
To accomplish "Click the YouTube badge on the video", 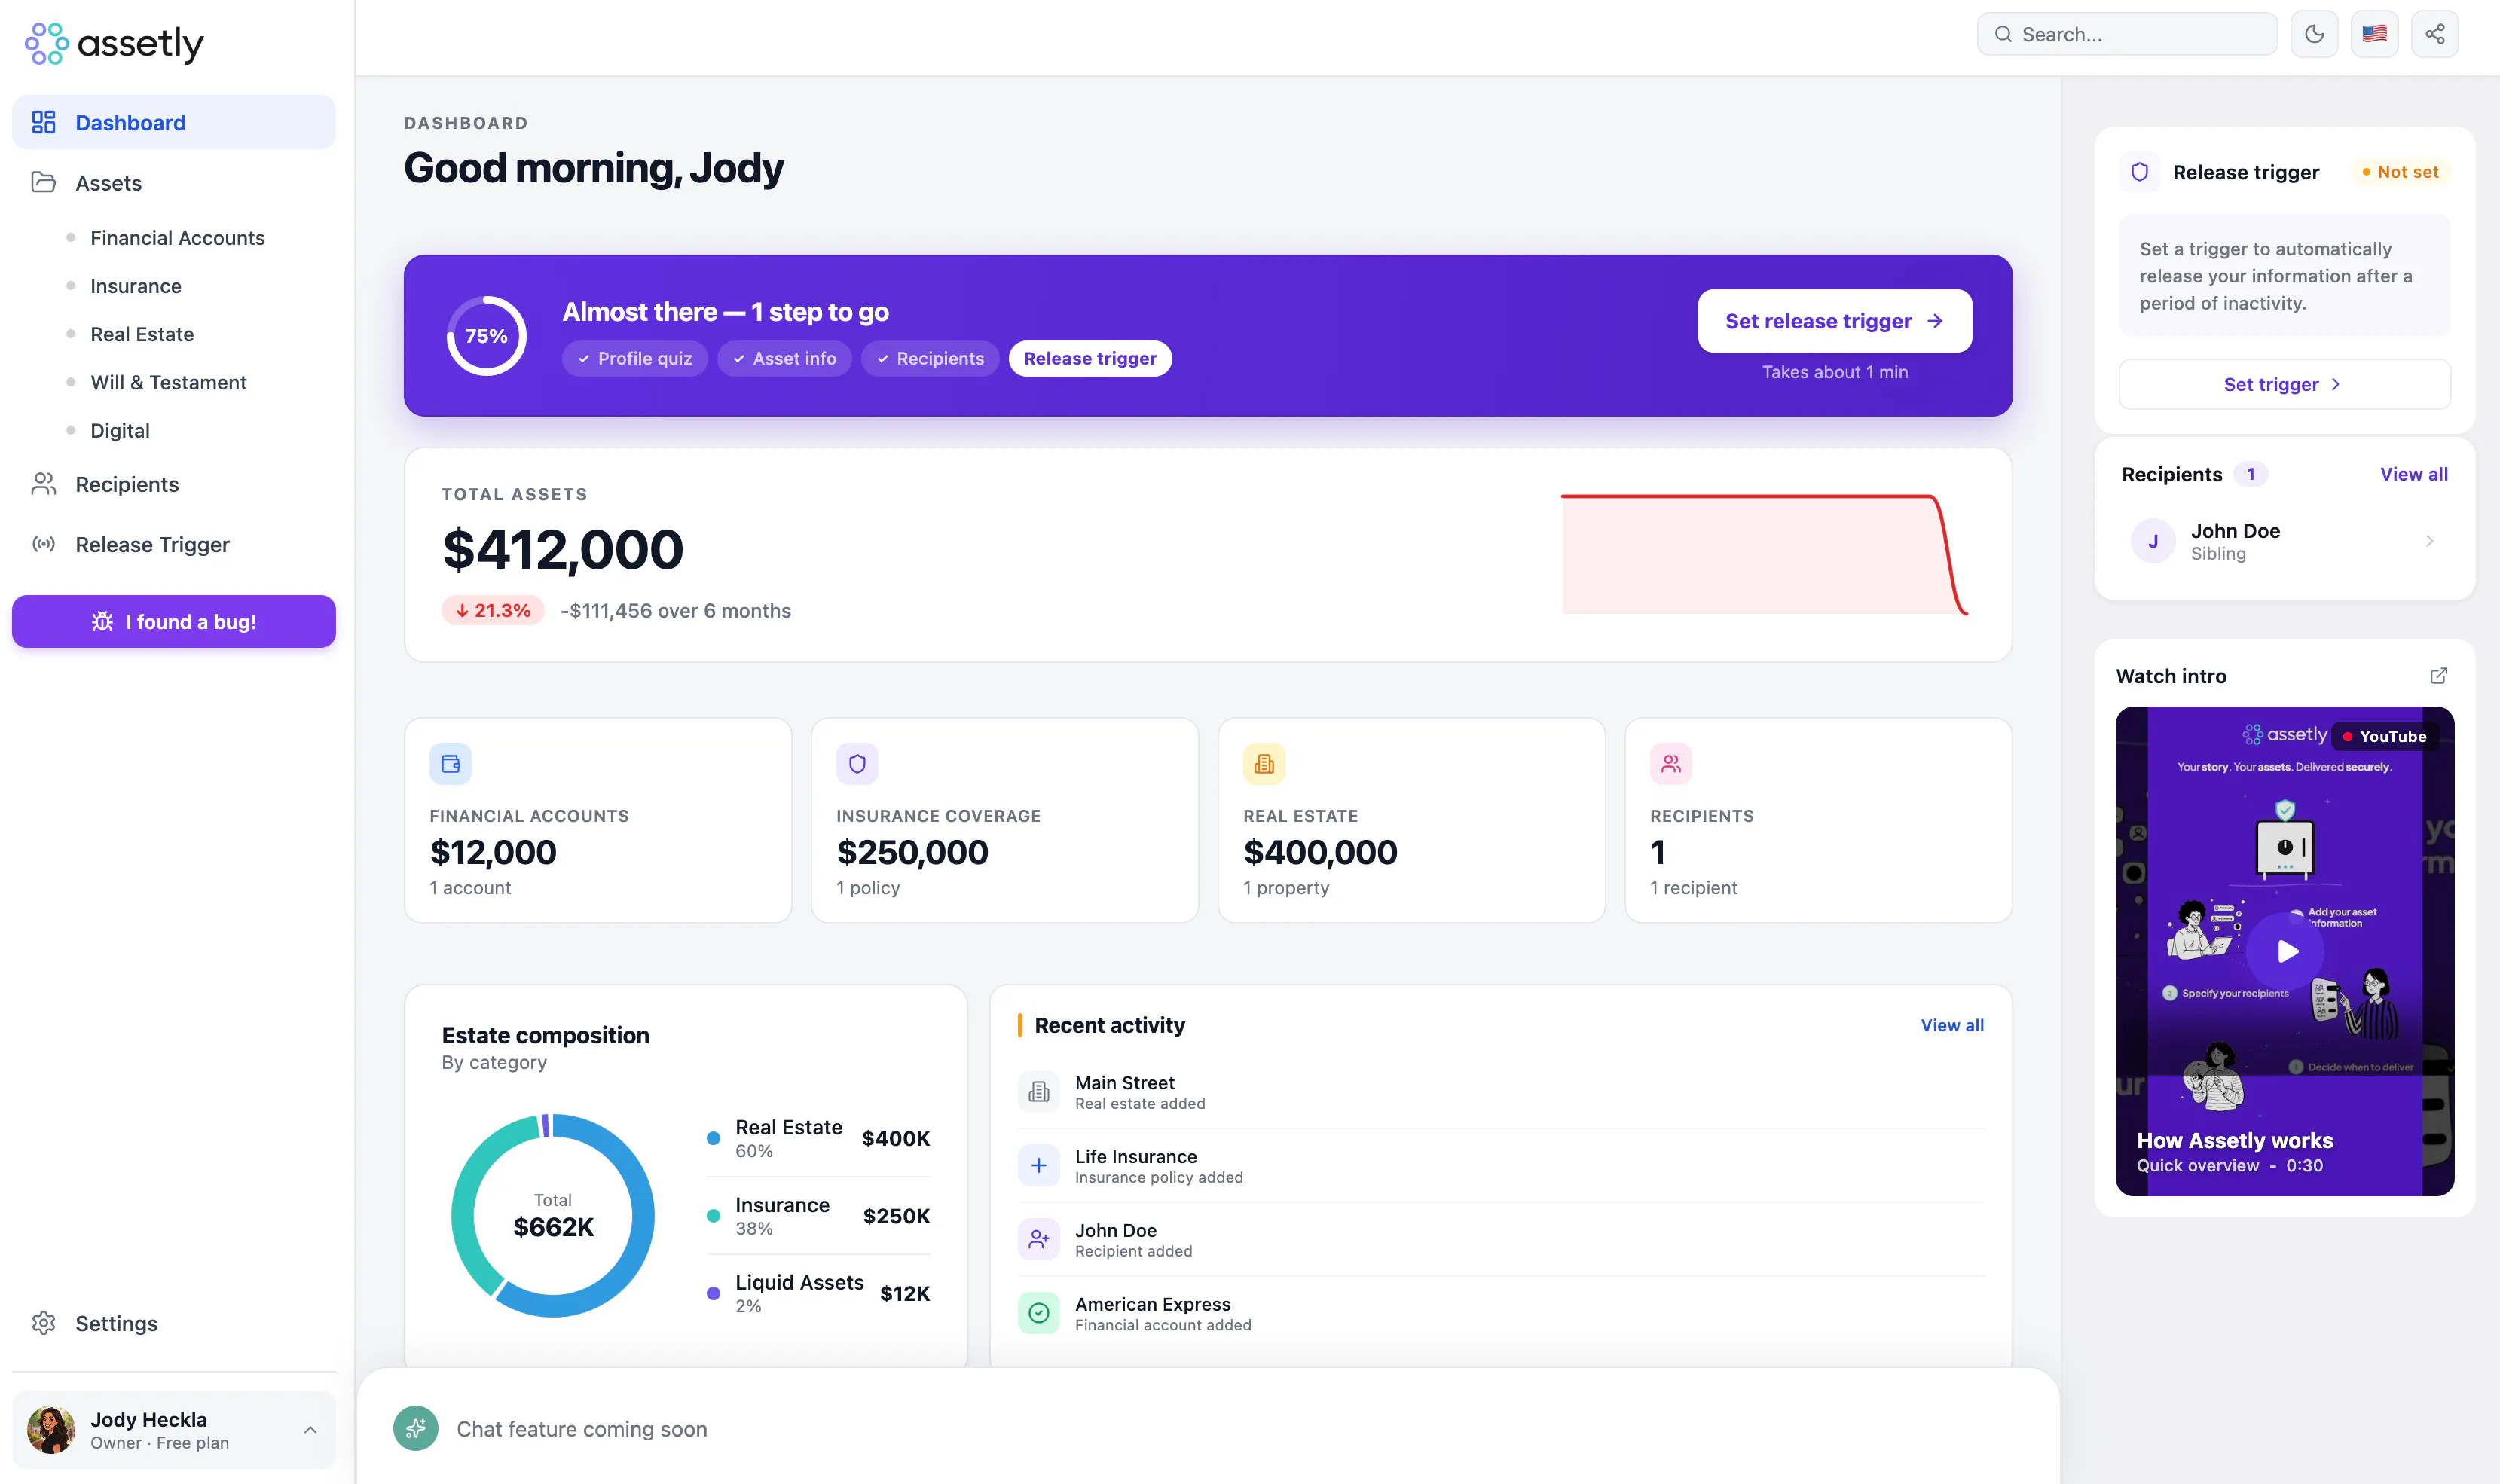I will (x=2385, y=736).
